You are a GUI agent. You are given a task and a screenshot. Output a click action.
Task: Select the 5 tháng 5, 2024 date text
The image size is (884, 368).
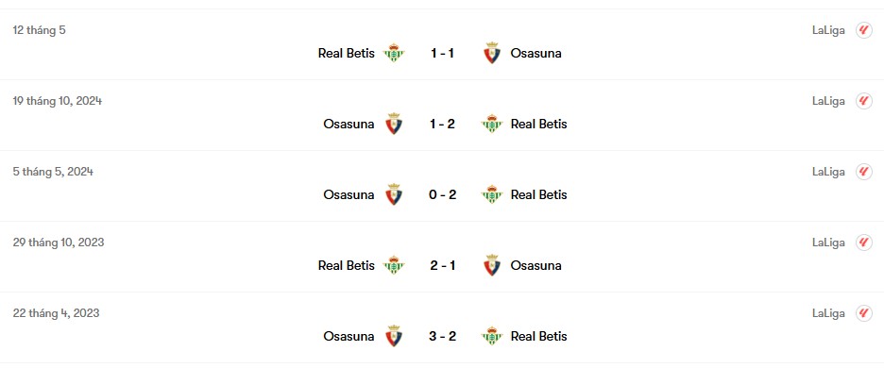[53, 172]
